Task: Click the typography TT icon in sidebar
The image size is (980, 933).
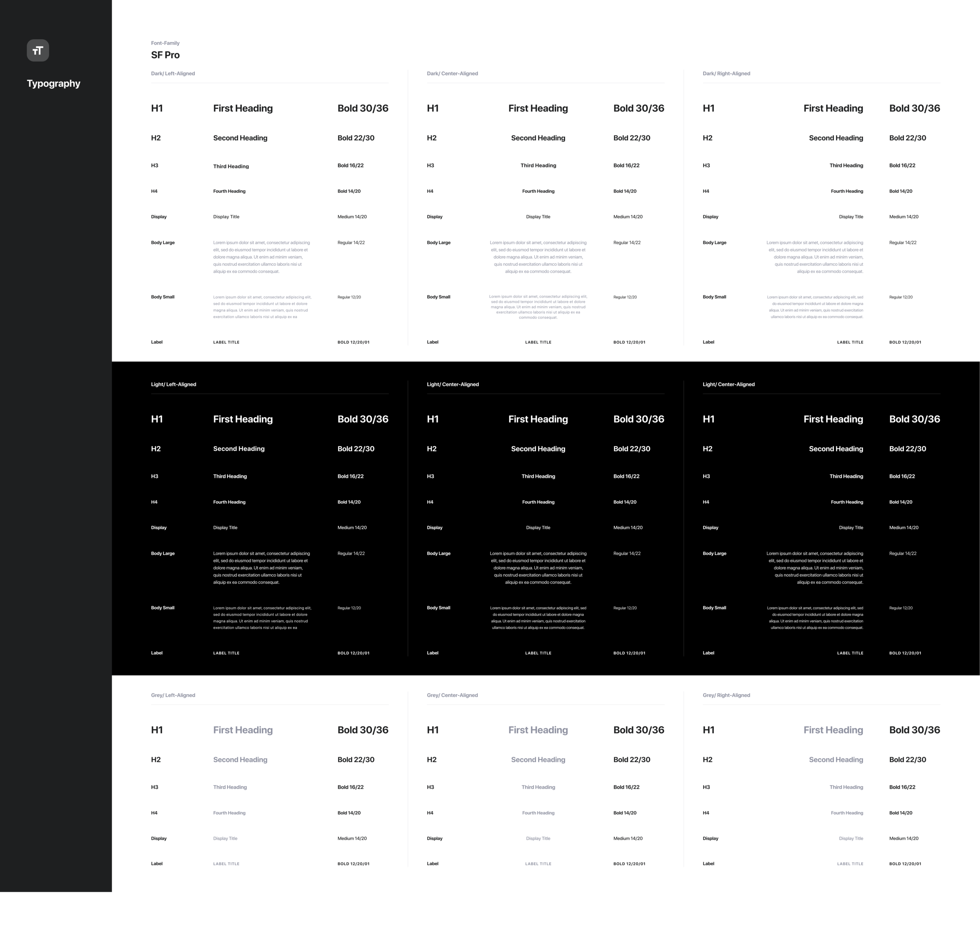Action: [x=38, y=50]
